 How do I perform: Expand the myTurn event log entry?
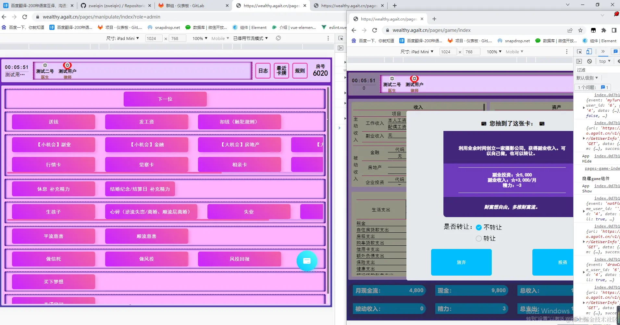584,108
